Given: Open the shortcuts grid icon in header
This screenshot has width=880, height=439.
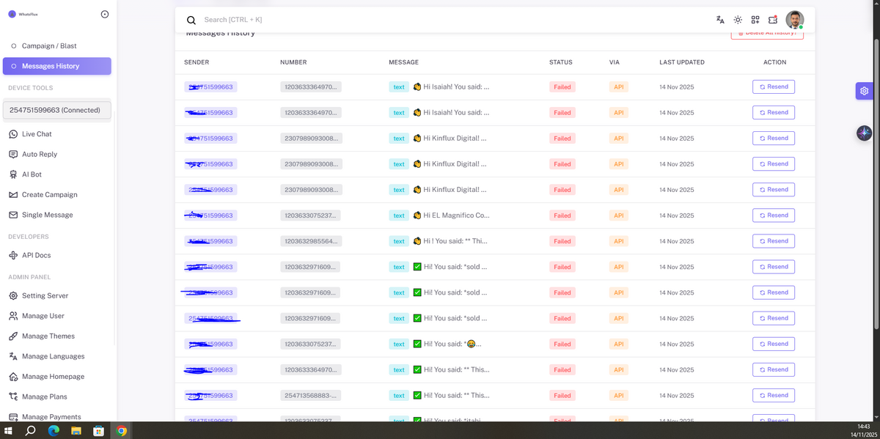Looking at the screenshot, I should pyautogui.click(x=755, y=20).
